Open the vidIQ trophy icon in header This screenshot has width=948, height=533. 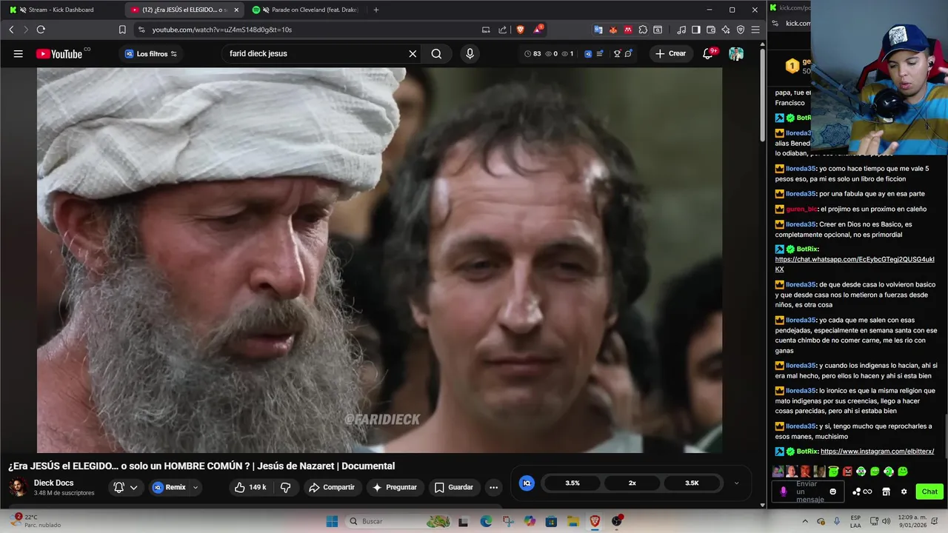[616, 53]
